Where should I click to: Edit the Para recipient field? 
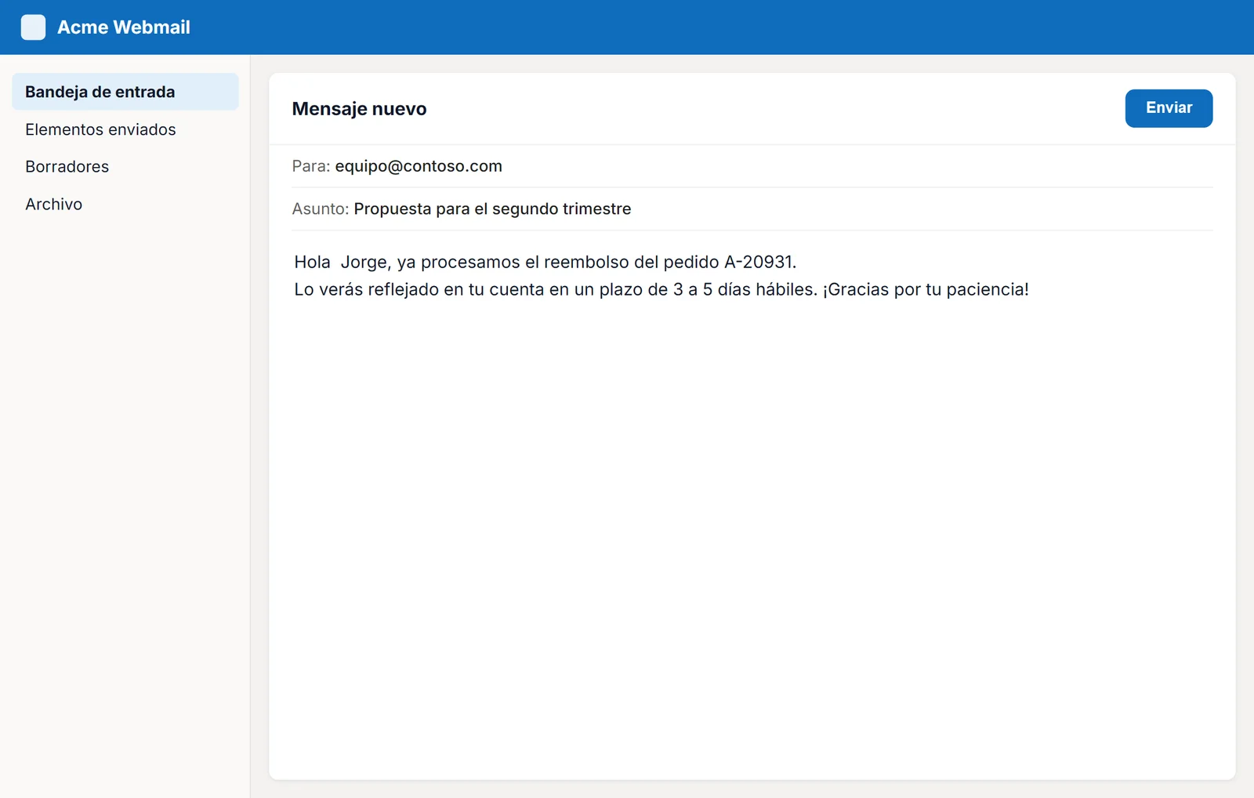tap(752, 166)
